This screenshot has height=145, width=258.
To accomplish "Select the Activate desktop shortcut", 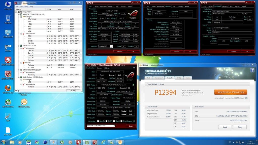I will (x=8, y=48).
